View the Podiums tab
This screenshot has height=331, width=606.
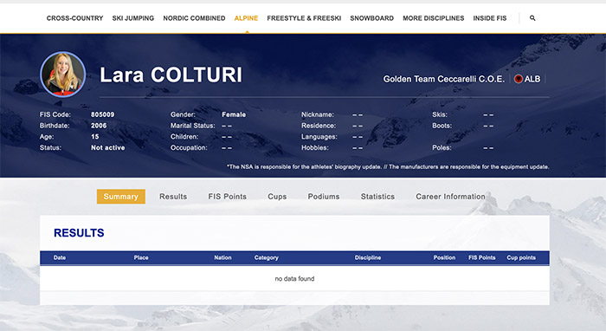[x=324, y=197]
